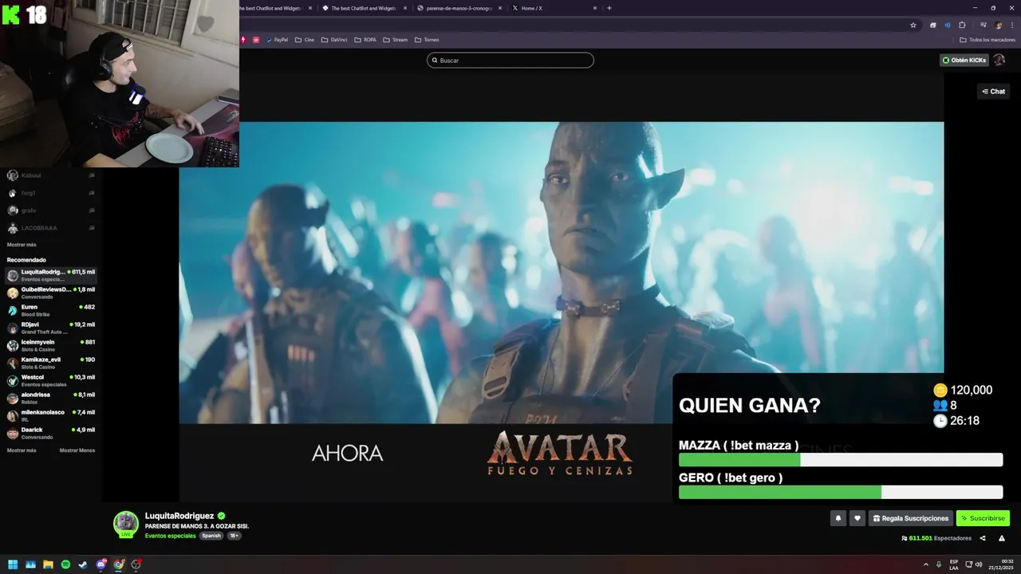Focus the Buscar search field
The width and height of the screenshot is (1021, 574).
(x=510, y=61)
